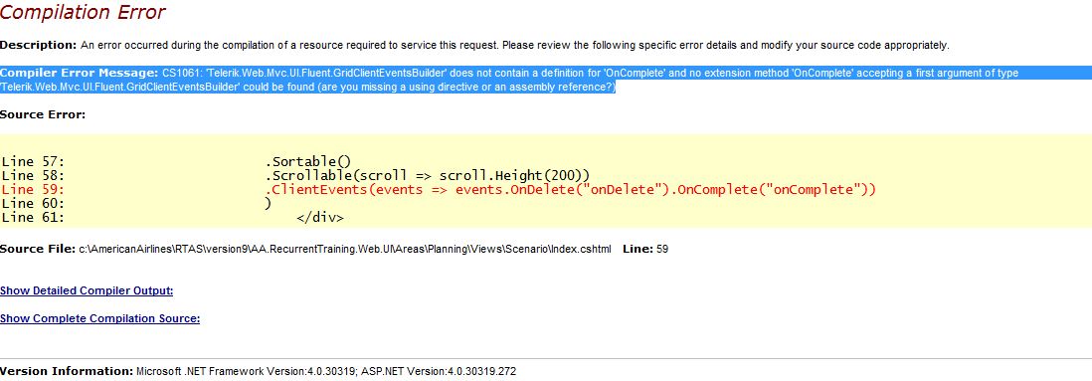The image size is (1092, 381).
Task: Click red error Line 59 with .ClientEvents
Action: click(x=439, y=189)
